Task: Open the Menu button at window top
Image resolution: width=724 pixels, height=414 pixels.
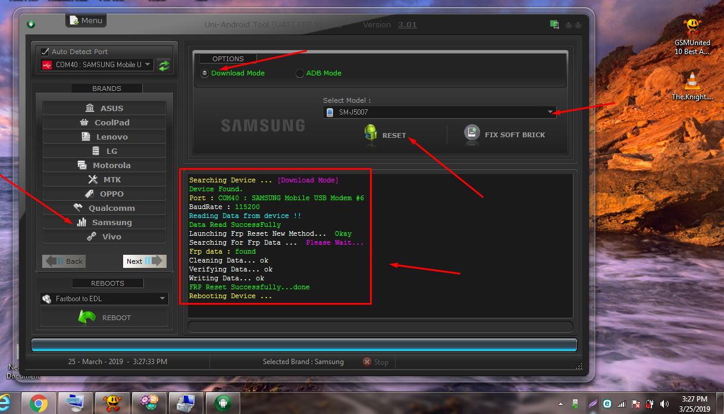Action: (86, 20)
